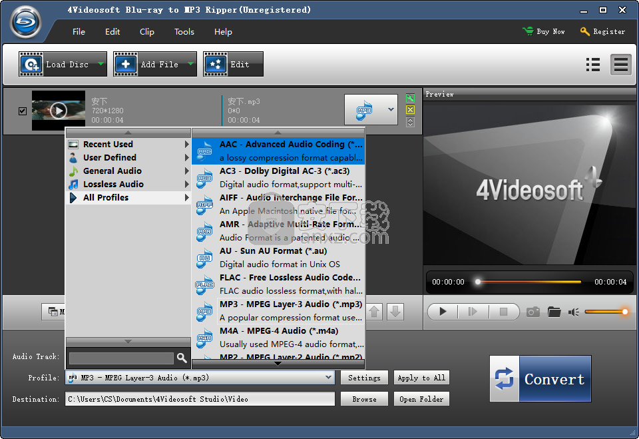Switch to compact list view icon
This screenshot has height=439, width=639.
click(x=593, y=65)
